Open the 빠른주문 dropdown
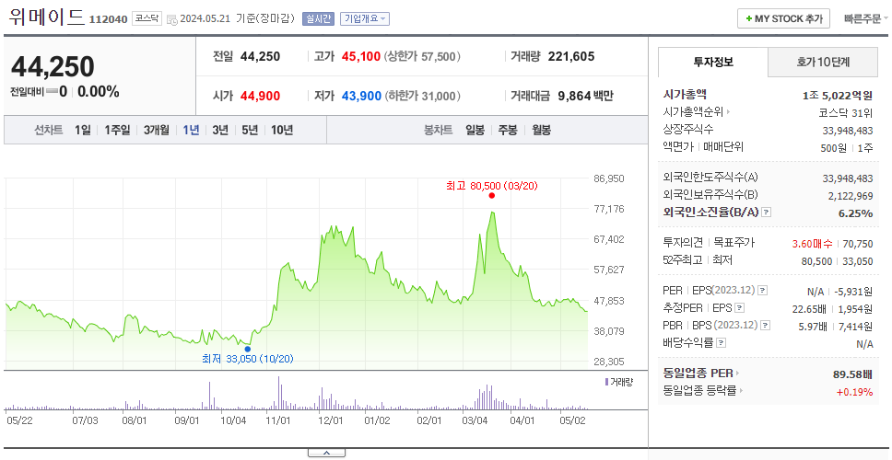 point(866,18)
